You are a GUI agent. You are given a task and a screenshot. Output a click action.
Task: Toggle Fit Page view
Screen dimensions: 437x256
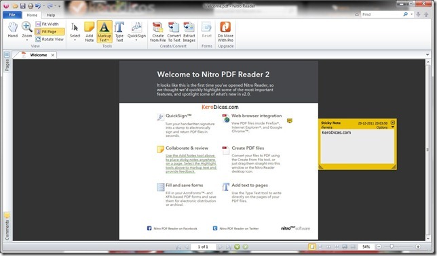click(50, 32)
